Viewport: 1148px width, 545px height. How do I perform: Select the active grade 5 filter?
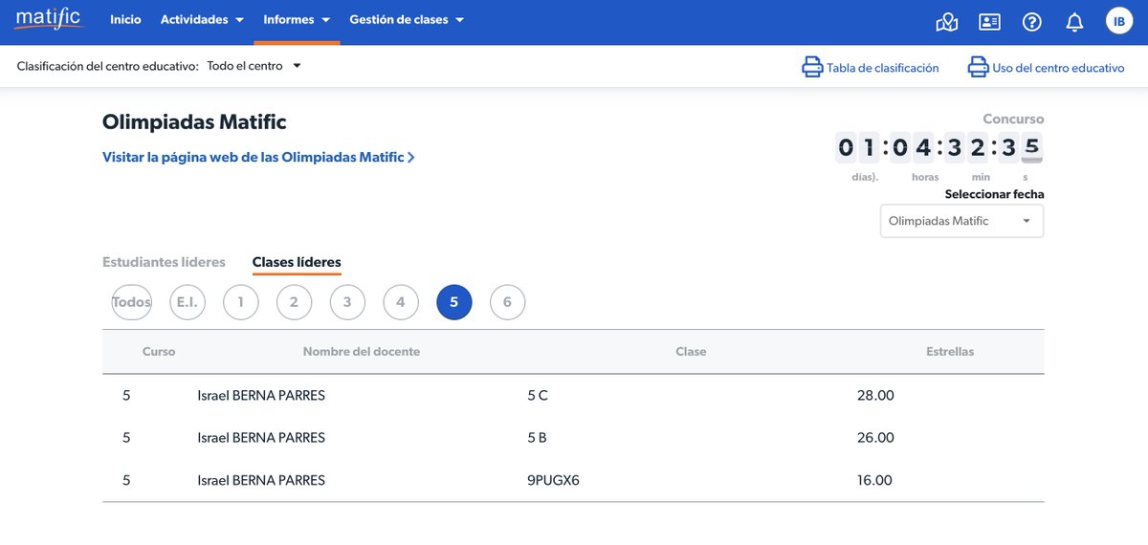[x=454, y=302]
